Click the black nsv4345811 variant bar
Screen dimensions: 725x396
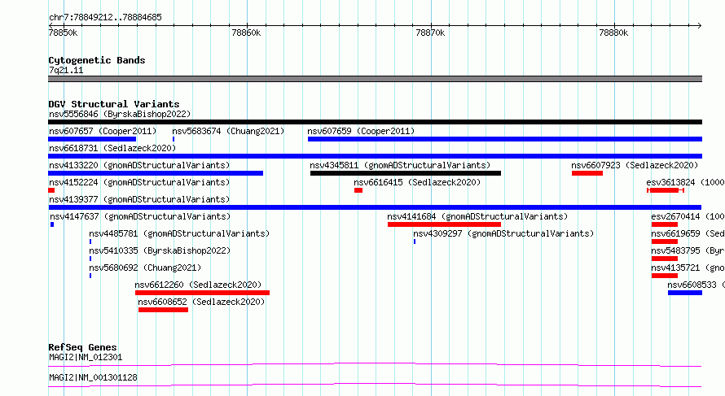point(406,173)
